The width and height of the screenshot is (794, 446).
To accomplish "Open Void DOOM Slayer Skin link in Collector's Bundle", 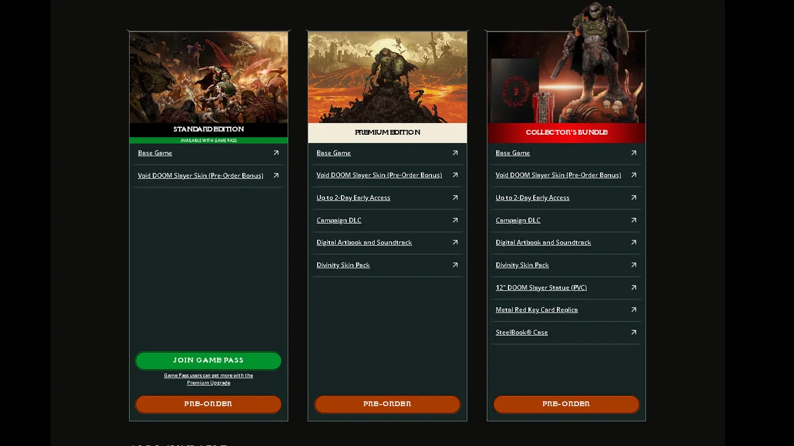I will [558, 175].
